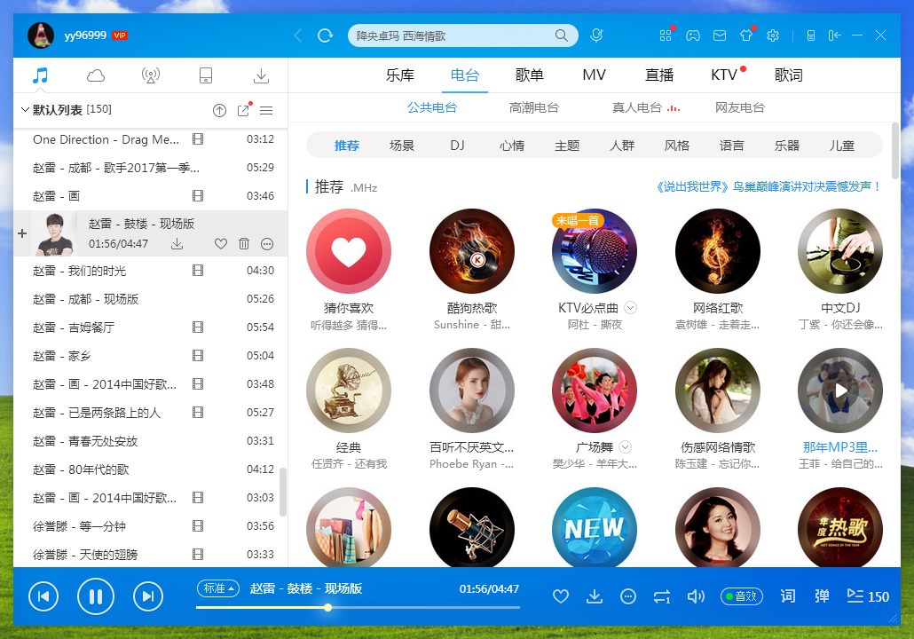The width and height of the screenshot is (914, 639).
Task: Toggle the 音效 sound effect switch
Action: tap(742, 596)
